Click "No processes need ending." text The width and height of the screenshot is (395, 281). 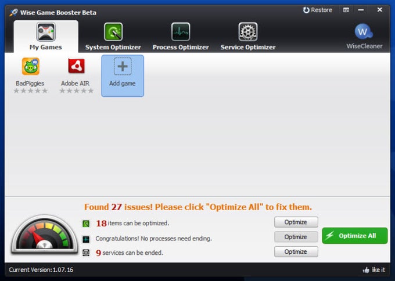176,239
